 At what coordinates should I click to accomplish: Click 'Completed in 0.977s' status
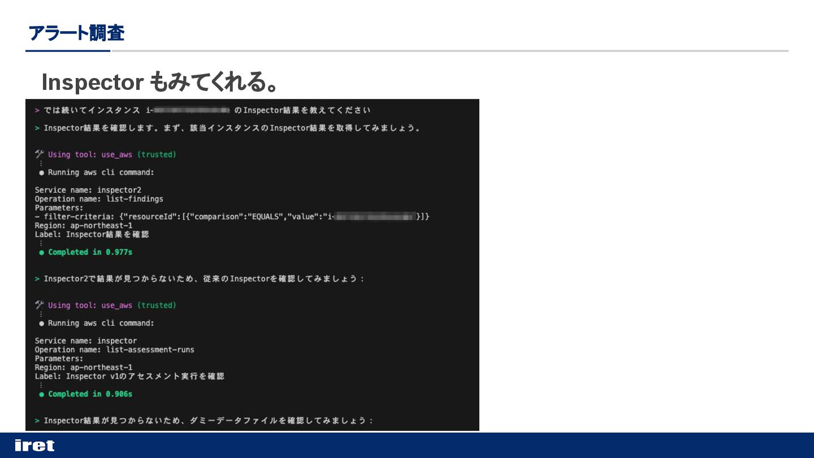coord(86,252)
